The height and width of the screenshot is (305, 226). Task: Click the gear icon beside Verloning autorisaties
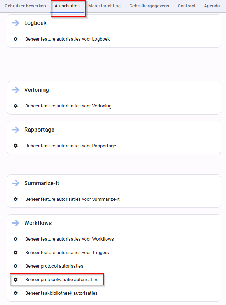[x=16, y=106]
